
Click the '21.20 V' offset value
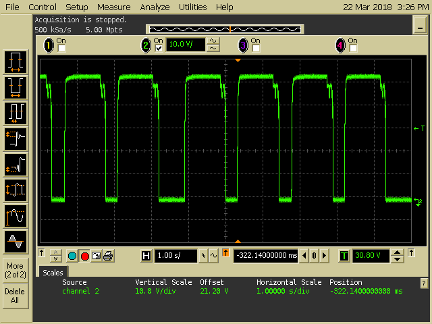pyautogui.click(x=214, y=291)
